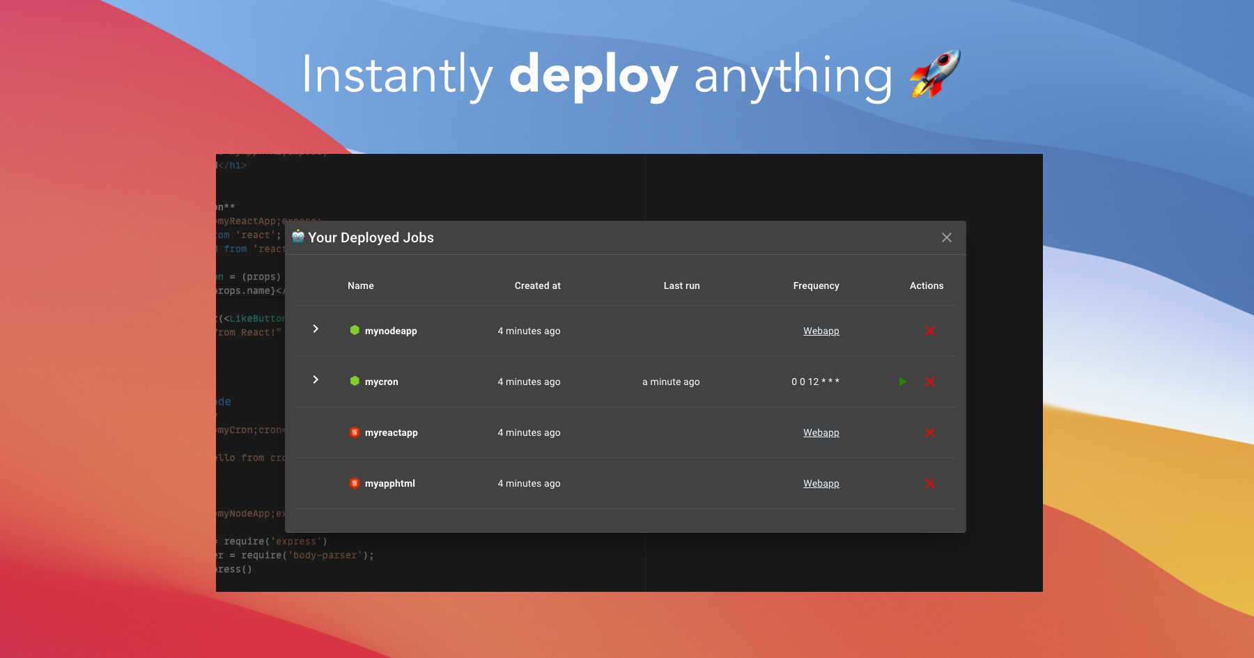Click myapphtml's '4 minutes ago' created time
Viewport: 1254px width, 658px height.
tap(529, 483)
